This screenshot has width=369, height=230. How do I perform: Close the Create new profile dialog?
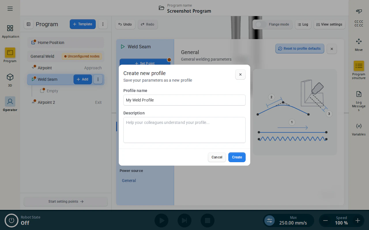[240, 74]
